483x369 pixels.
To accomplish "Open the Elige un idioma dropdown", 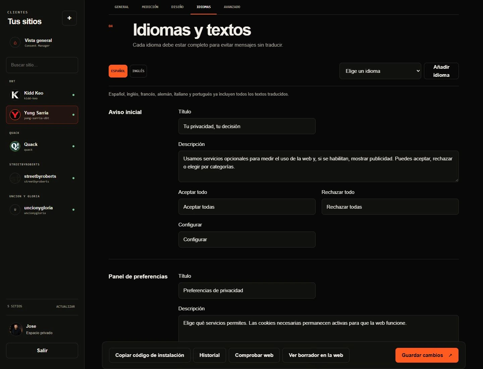I will point(380,71).
